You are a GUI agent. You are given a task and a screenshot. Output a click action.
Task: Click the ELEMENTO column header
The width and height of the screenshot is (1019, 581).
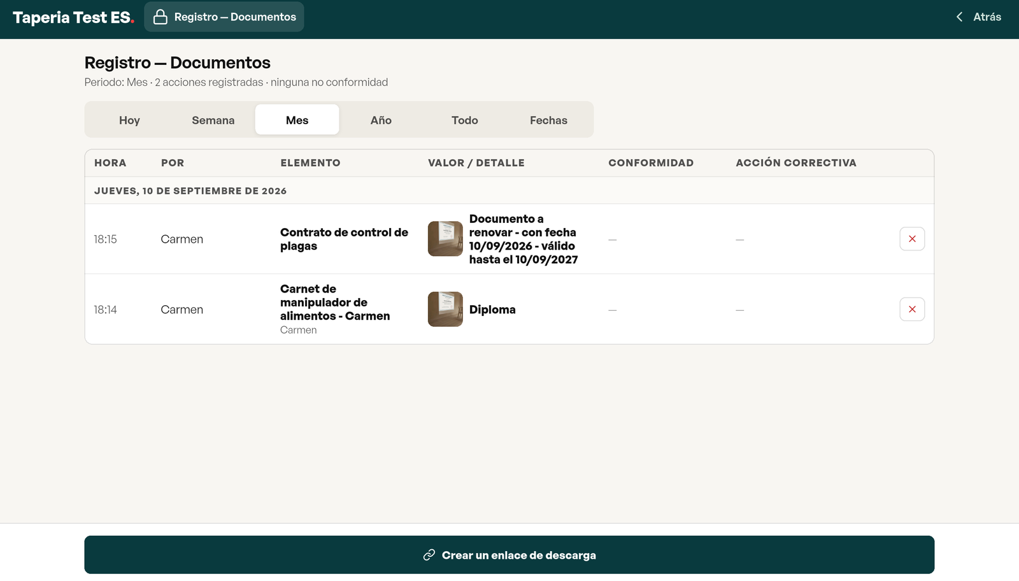[x=311, y=163]
